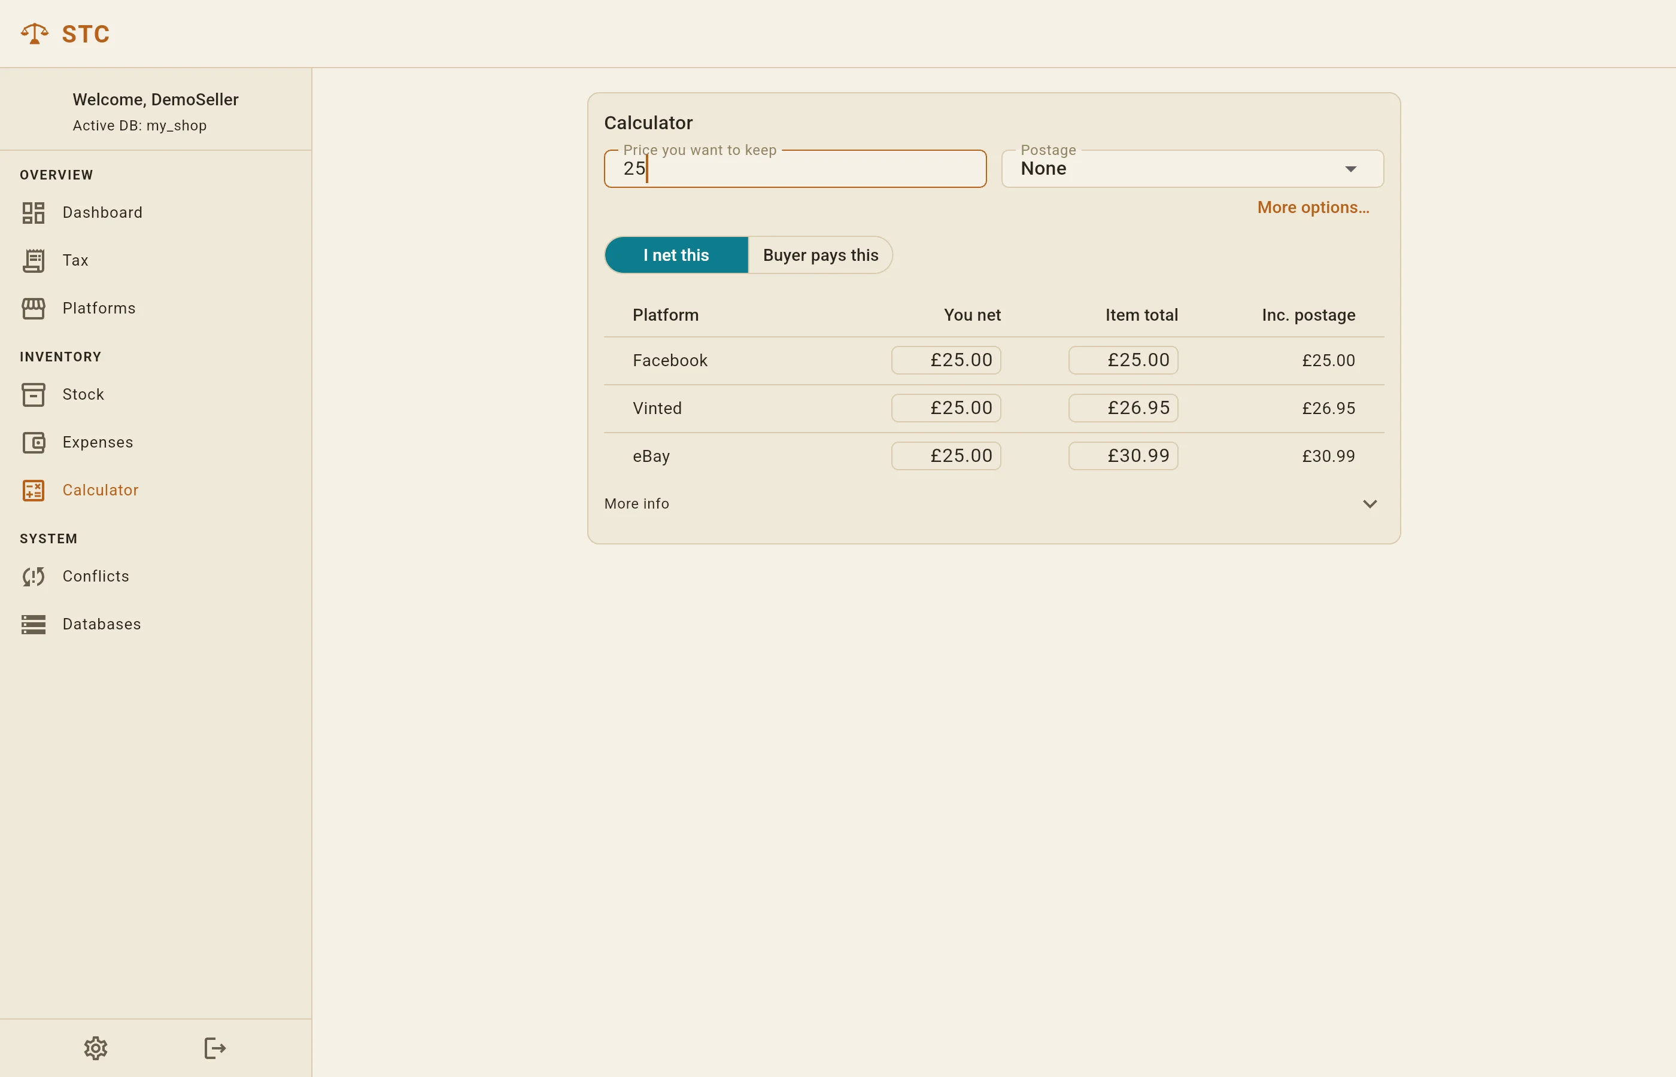1676x1077 pixels.
Task: Click the Expenses wallet icon
Action: point(33,442)
